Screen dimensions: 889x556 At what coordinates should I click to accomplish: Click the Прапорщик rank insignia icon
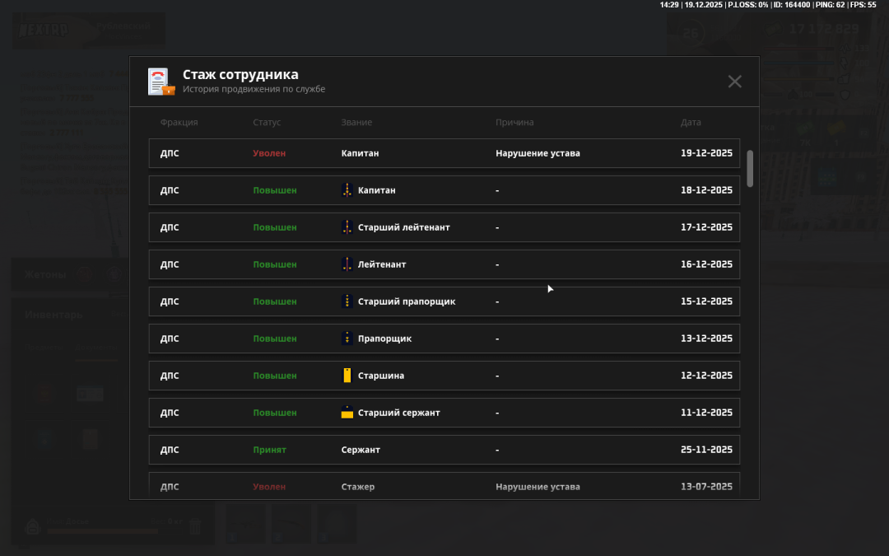(347, 339)
